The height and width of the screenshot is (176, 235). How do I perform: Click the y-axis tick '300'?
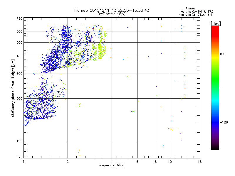(19, 74)
